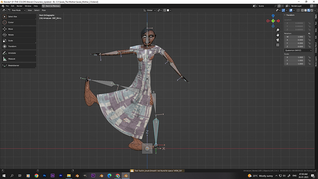This screenshot has height=179, width=318.
Task: Toggle camera view with camera icon
Action: (277, 40)
